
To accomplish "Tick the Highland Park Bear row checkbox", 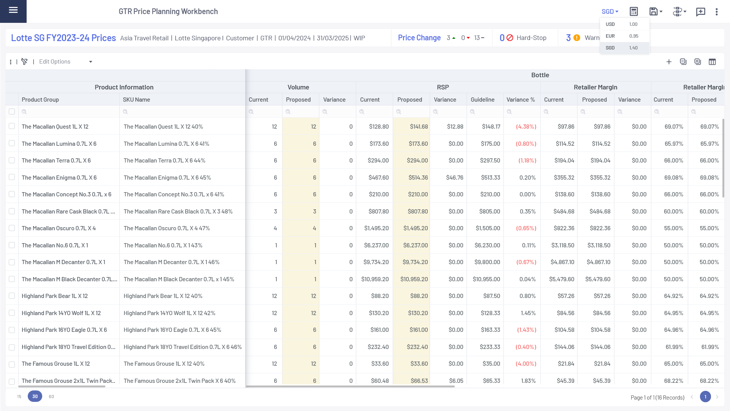I will (12, 296).
